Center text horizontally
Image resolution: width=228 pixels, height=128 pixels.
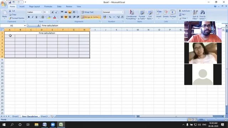[x=66, y=17]
